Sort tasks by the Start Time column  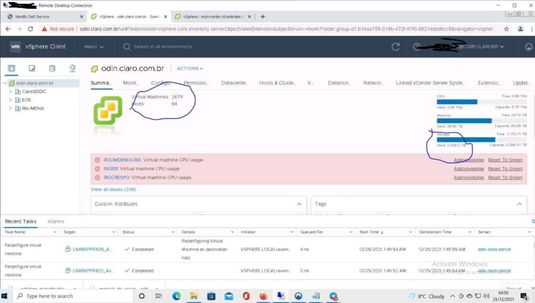point(371,232)
